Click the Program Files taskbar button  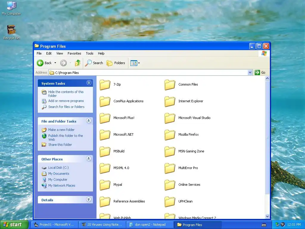198,225
